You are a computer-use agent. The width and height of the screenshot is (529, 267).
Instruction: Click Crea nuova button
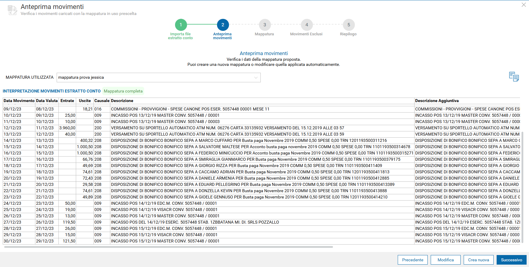click(479, 260)
